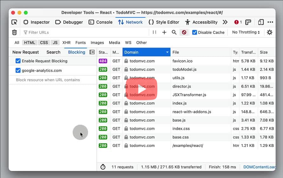Click Block resource when URL contains field
Screen dimensions: 283x178
[x=53, y=80]
